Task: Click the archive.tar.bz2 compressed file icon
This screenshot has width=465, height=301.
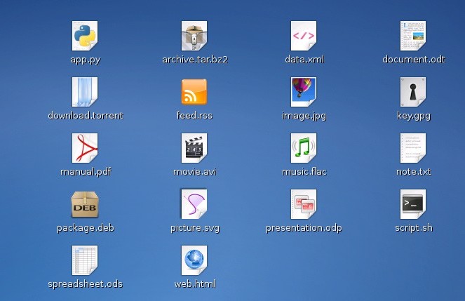Action: pyautogui.click(x=194, y=35)
